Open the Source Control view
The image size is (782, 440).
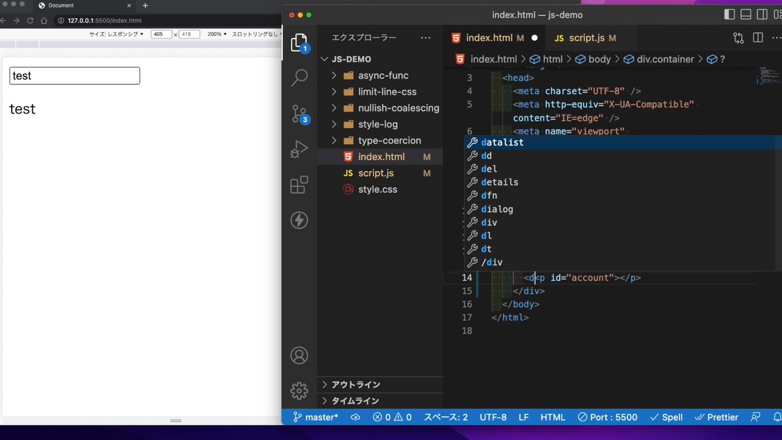click(x=299, y=114)
